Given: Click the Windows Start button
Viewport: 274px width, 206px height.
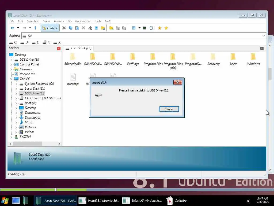Looking at the screenshot, I should (x=5, y=201).
